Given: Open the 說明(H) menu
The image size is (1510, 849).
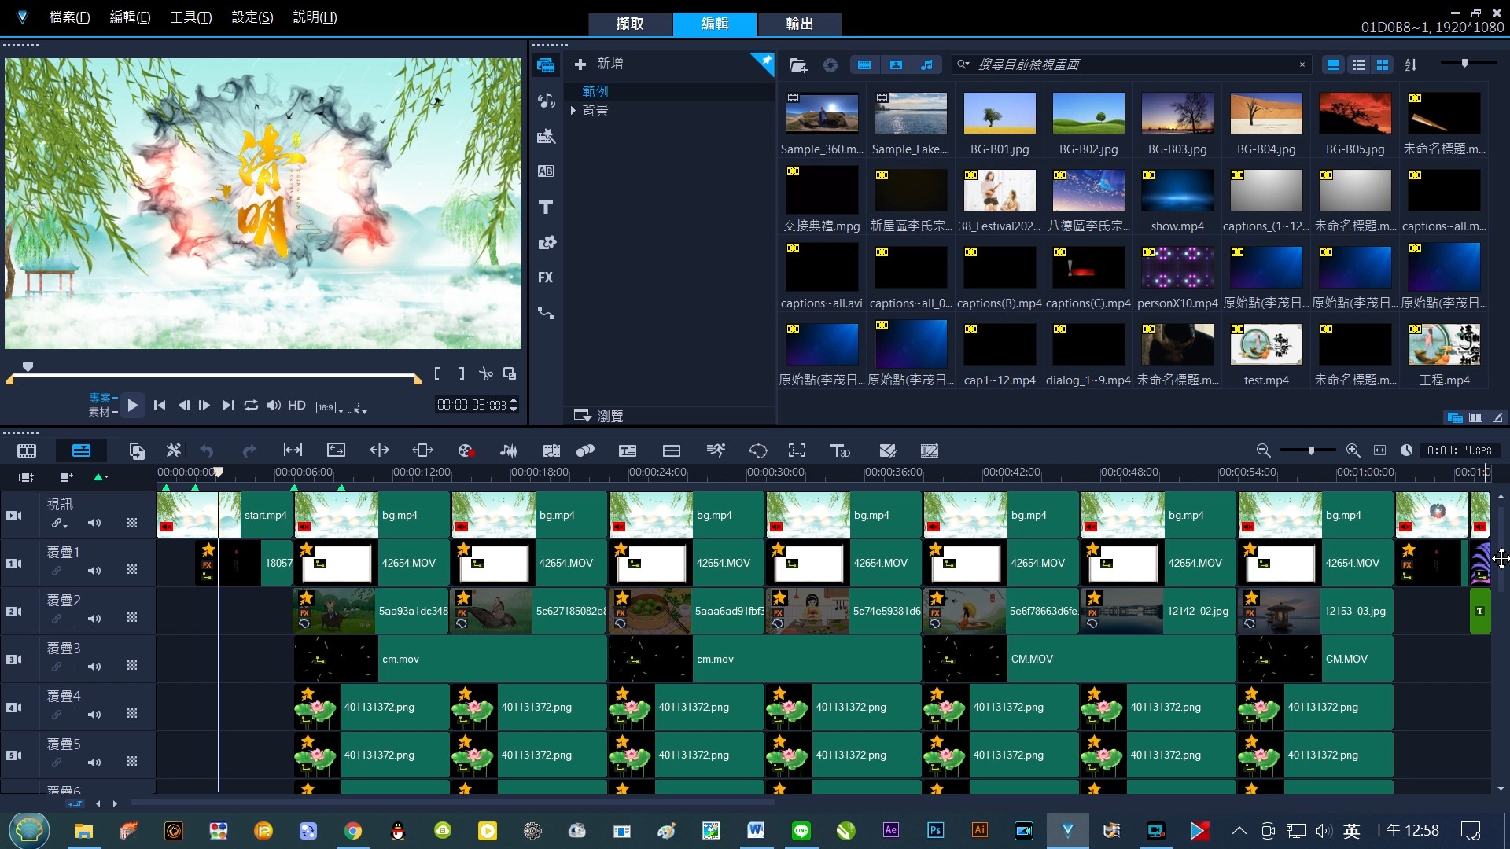Looking at the screenshot, I should (315, 17).
